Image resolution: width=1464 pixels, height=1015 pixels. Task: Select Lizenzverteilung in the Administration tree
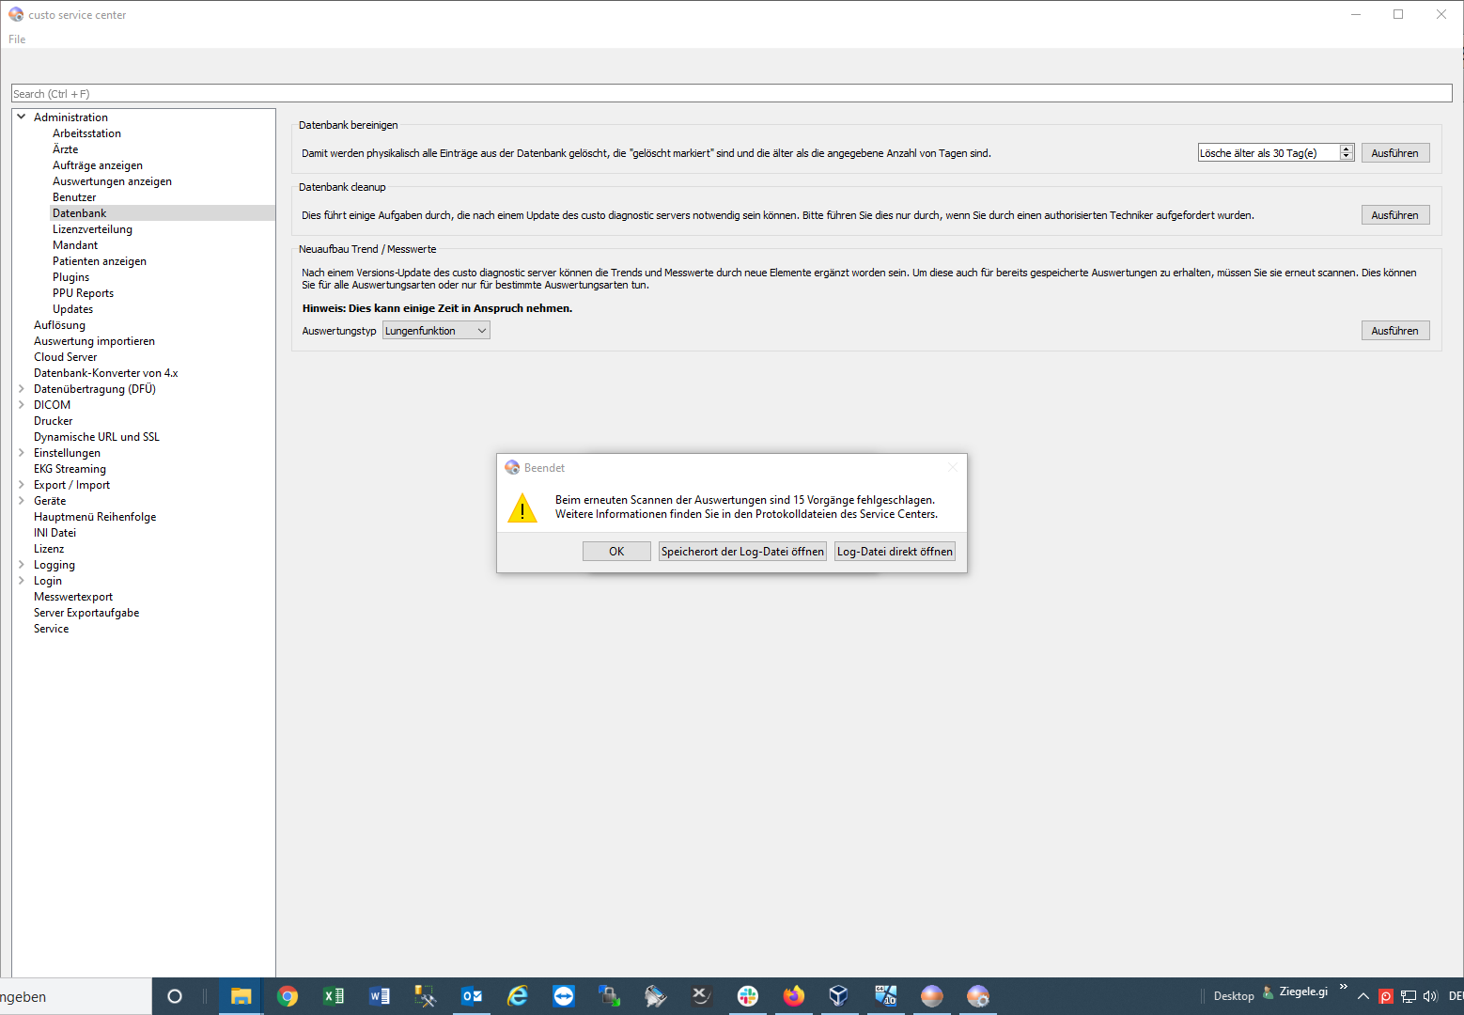92,229
